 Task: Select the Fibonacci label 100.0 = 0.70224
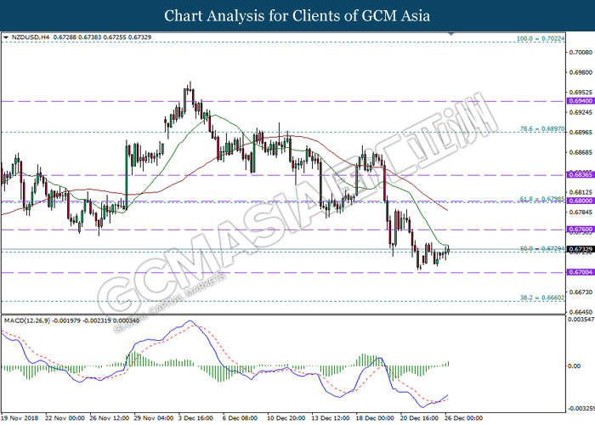[541, 38]
